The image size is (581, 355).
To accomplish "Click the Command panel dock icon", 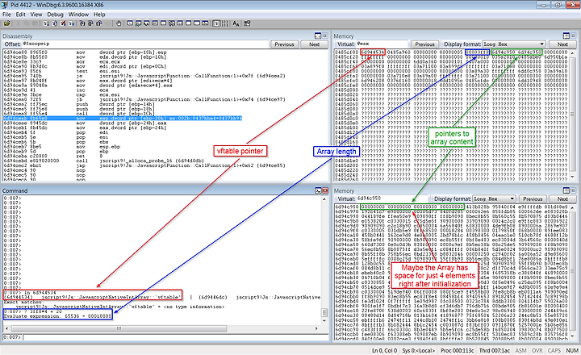I will coord(318,190).
